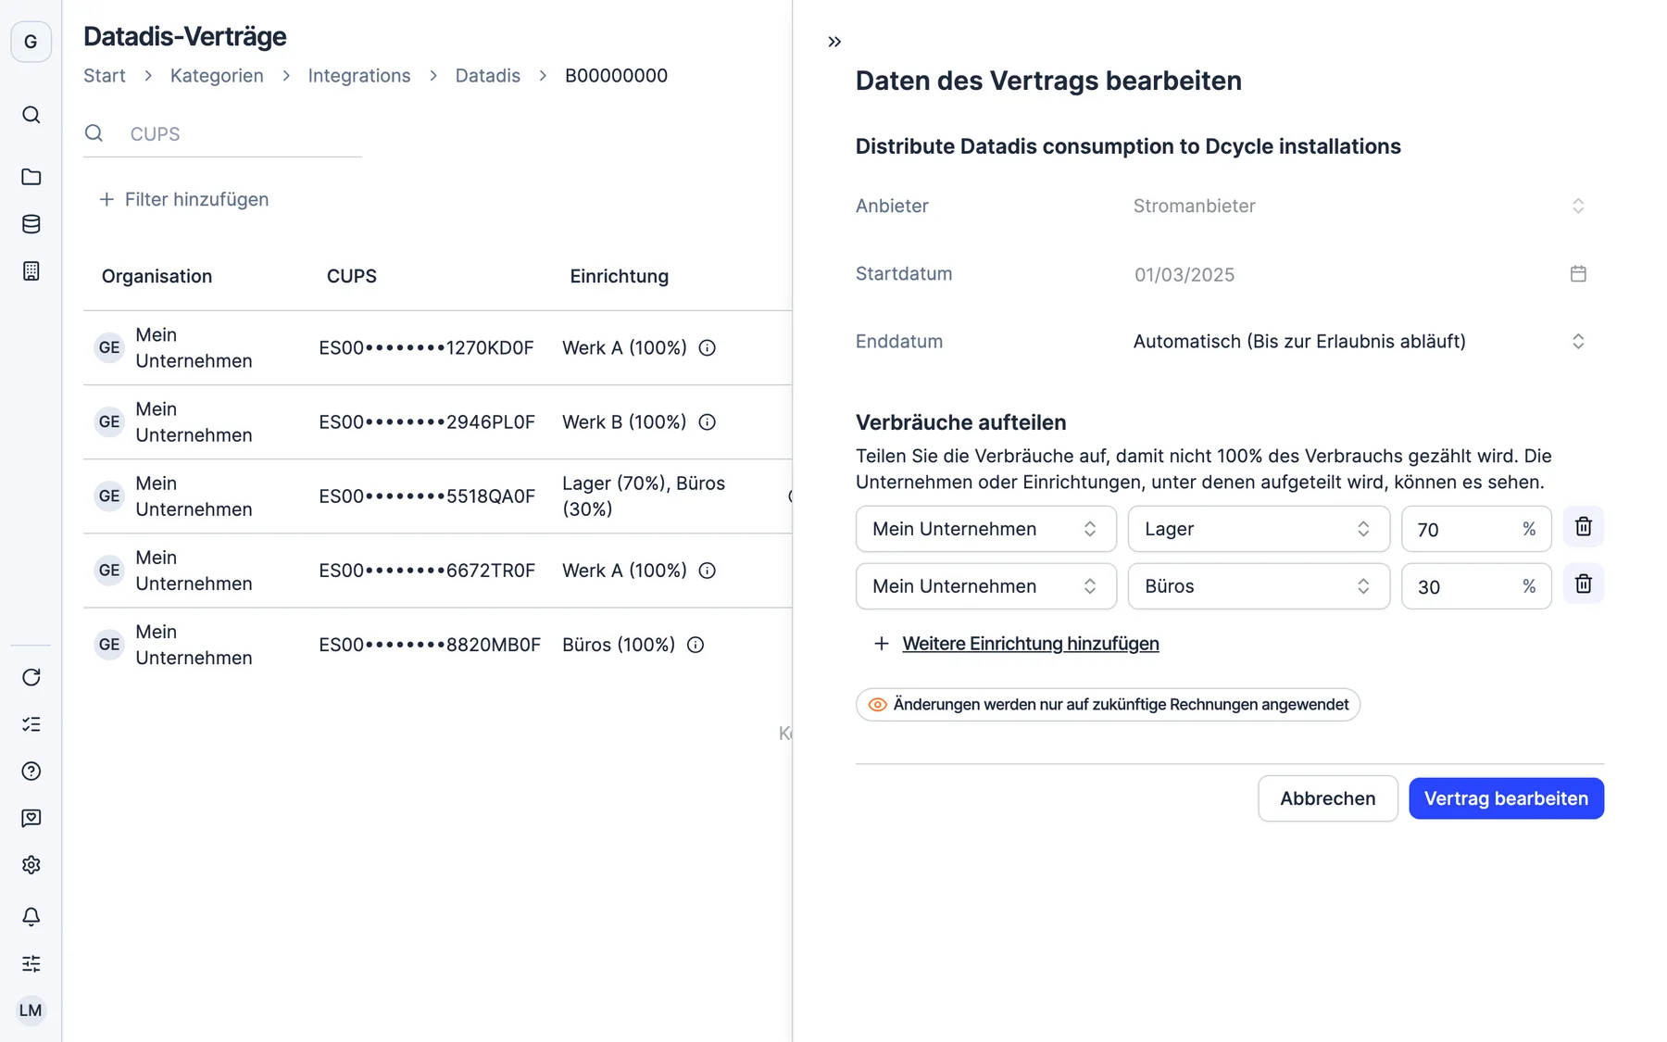Focus the CUPS search field
Screen dimensions: 1667x1042
tap(222, 133)
